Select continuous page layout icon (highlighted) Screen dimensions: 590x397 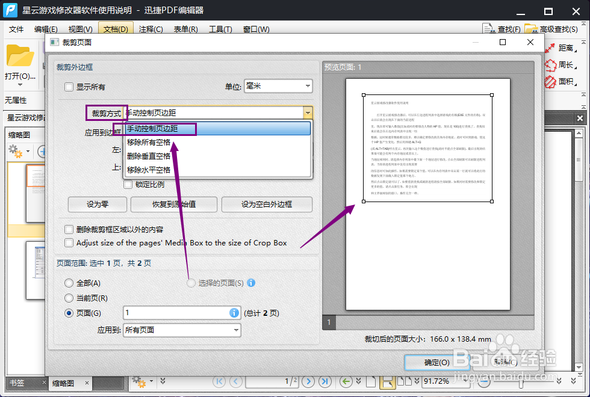tap(387, 381)
